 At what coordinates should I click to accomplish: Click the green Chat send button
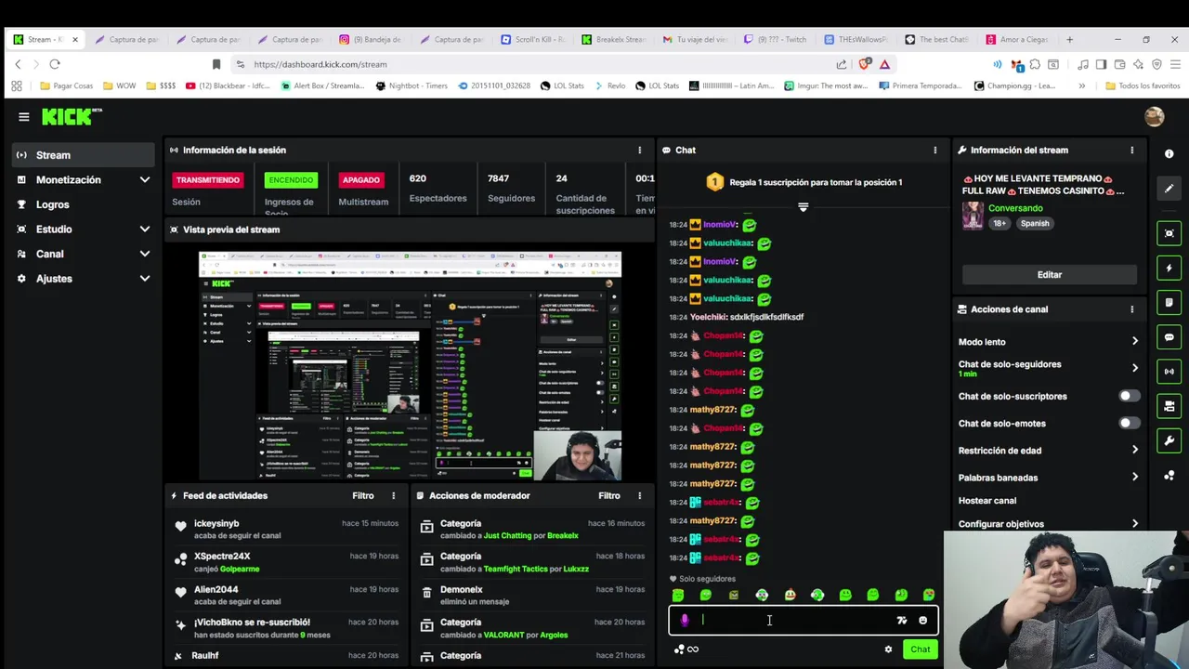coord(920,649)
